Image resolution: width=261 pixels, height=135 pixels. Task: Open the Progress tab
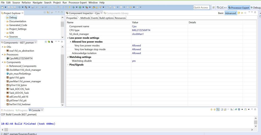pos(21,110)
